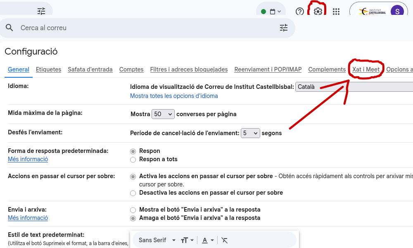
Task: Click the search options slider icon in search bar
Action: (284, 28)
